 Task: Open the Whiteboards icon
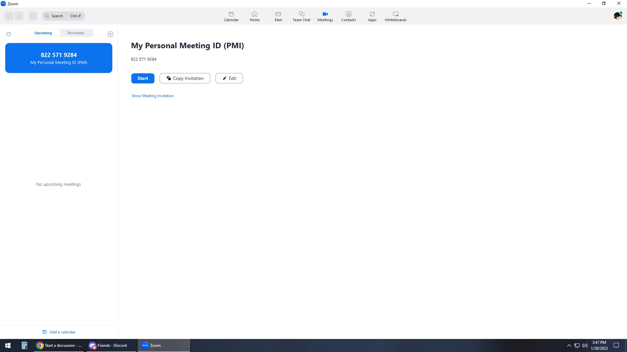click(x=395, y=16)
